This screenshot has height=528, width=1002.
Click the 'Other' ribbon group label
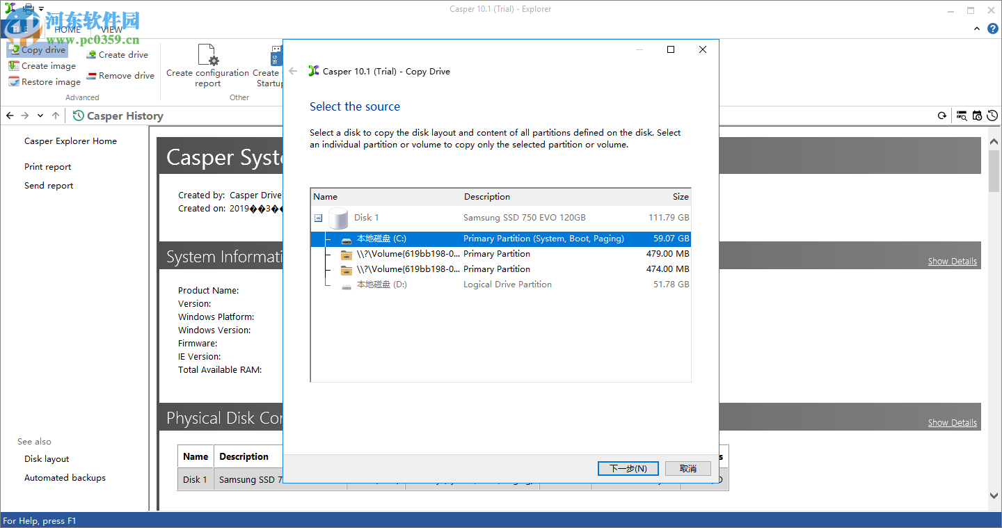(x=239, y=98)
